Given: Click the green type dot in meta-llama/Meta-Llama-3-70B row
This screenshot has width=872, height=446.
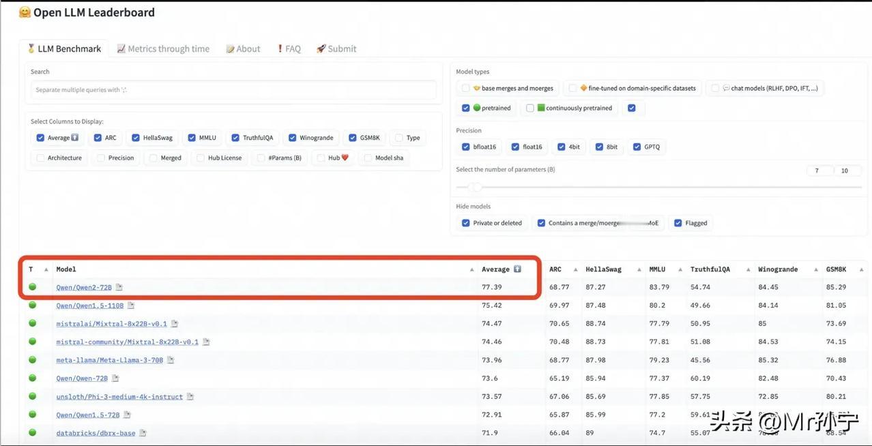Looking at the screenshot, I should point(32,359).
